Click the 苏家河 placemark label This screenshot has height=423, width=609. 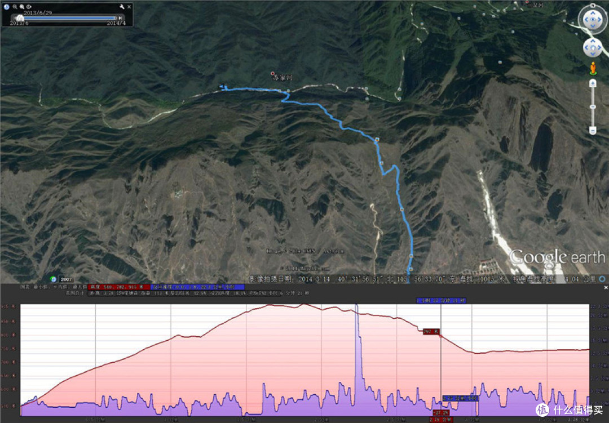click(282, 77)
